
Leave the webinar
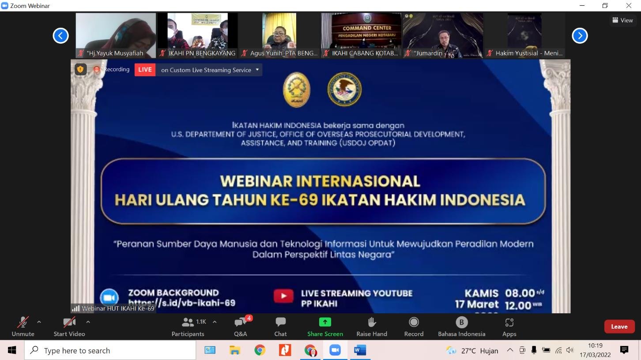click(619, 326)
